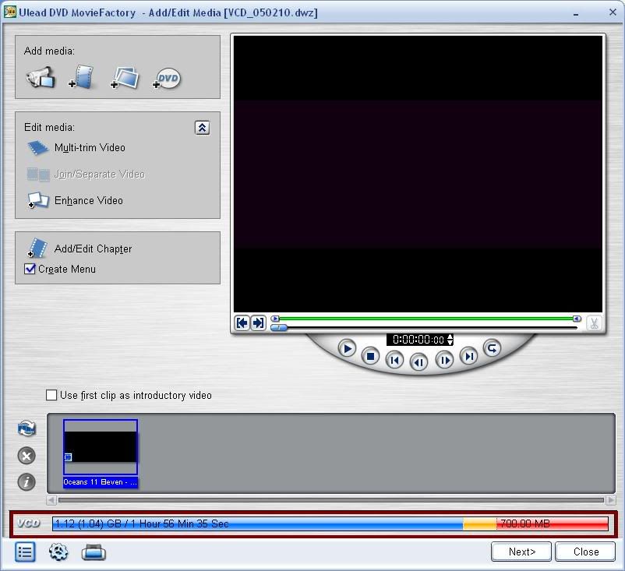Click the capture video camcorder icon
This screenshot has width=625, height=571.
click(41, 77)
